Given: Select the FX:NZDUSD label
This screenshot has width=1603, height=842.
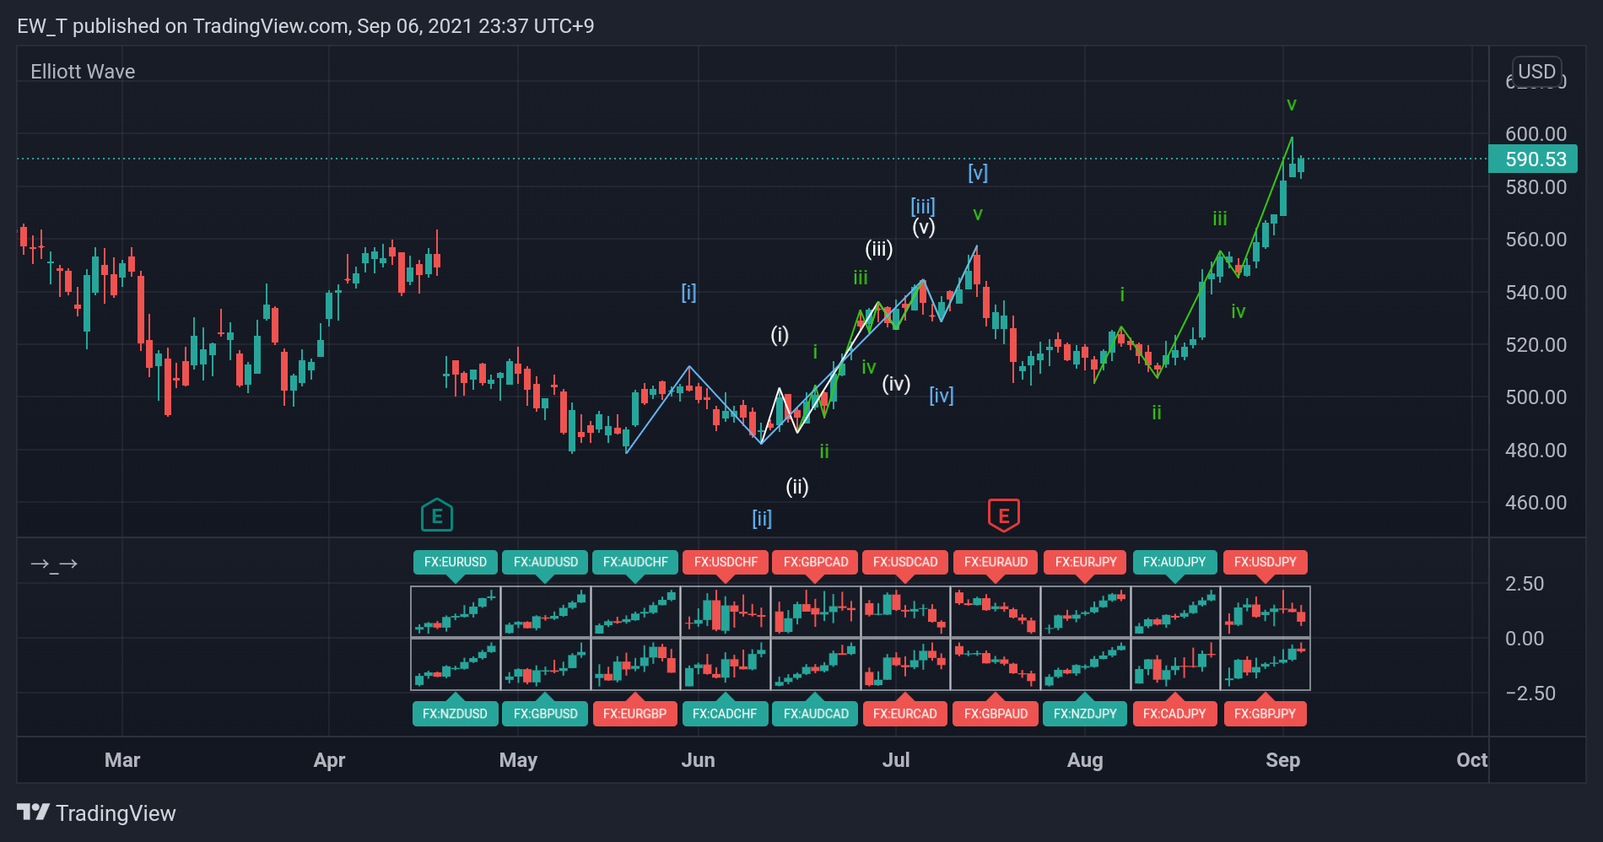Looking at the screenshot, I should (x=455, y=714).
